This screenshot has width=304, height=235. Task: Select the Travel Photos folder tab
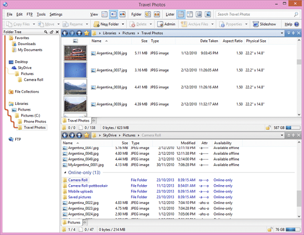coord(76,121)
